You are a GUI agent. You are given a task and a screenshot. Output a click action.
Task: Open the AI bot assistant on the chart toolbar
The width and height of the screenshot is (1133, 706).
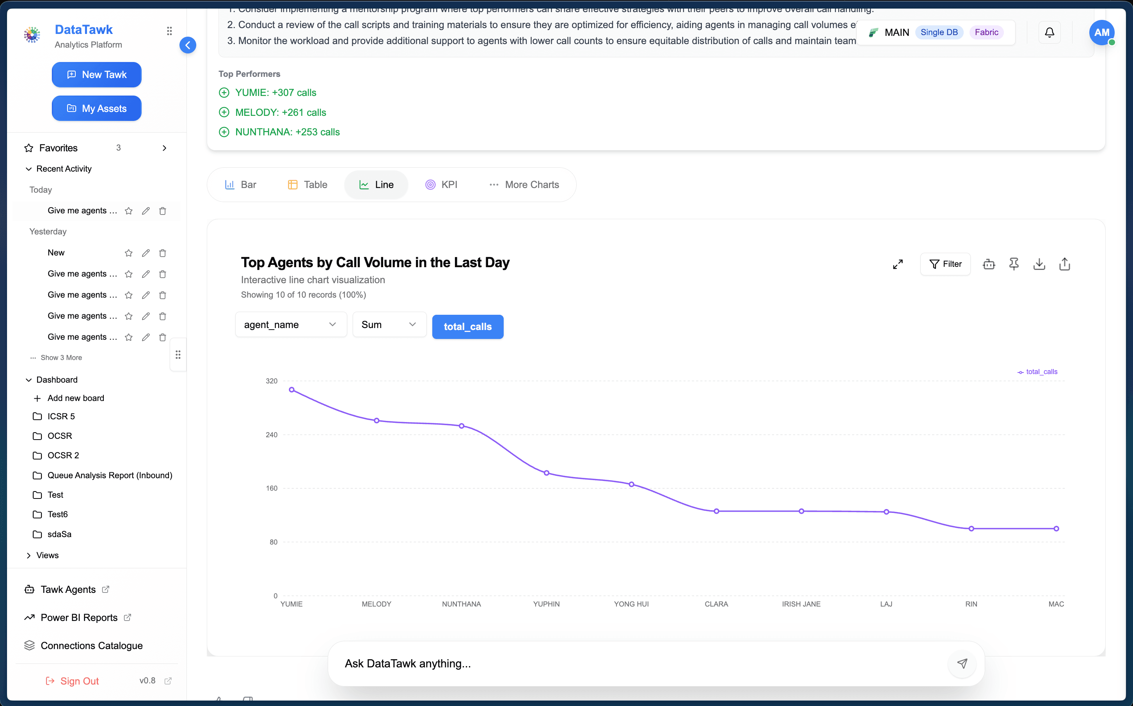pos(989,264)
